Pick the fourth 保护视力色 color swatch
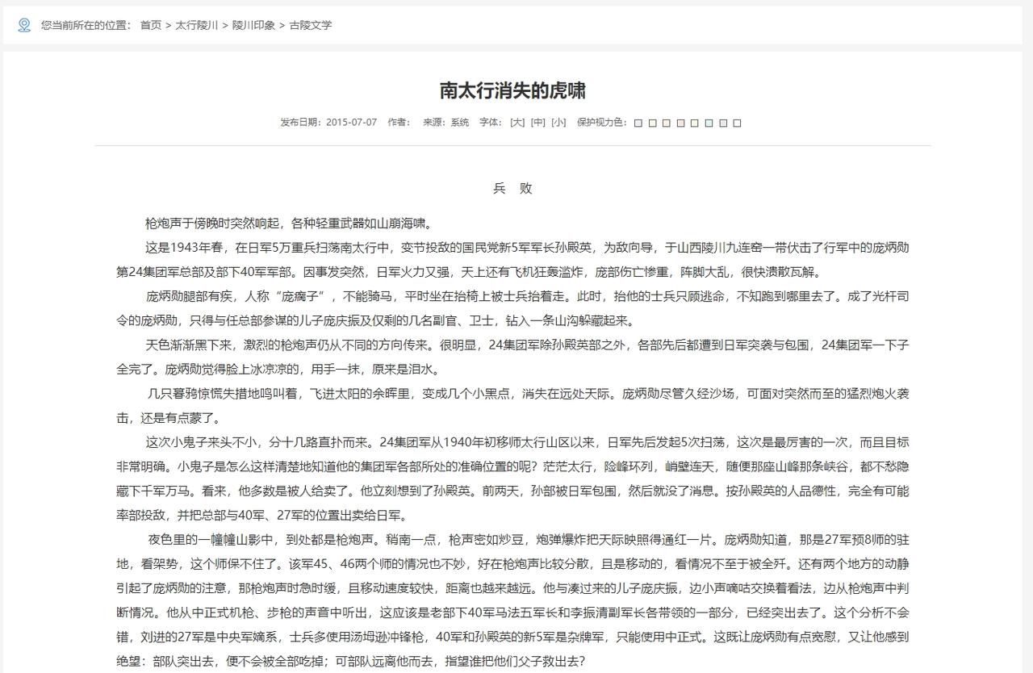 pos(681,123)
